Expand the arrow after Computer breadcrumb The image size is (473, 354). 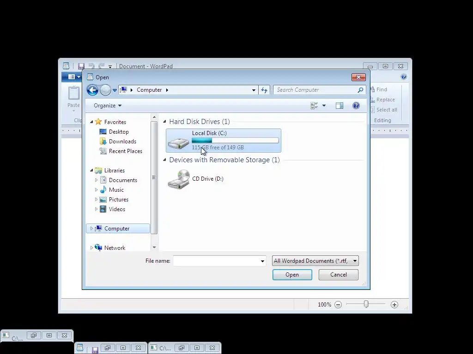pos(167,90)
